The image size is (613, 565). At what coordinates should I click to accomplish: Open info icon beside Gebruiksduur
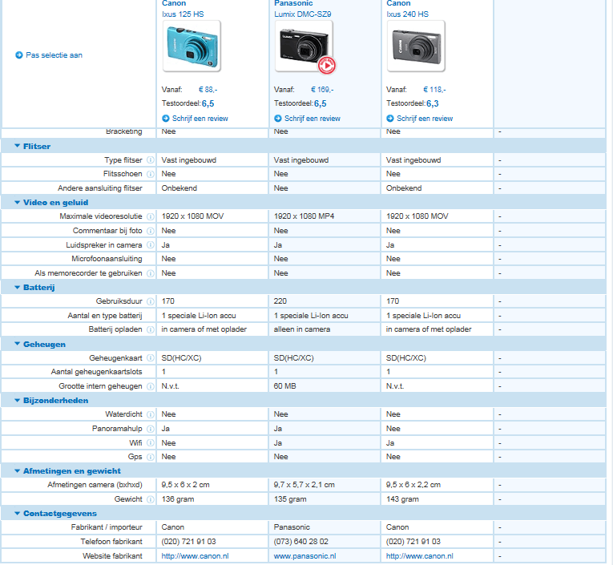[150, 301]
